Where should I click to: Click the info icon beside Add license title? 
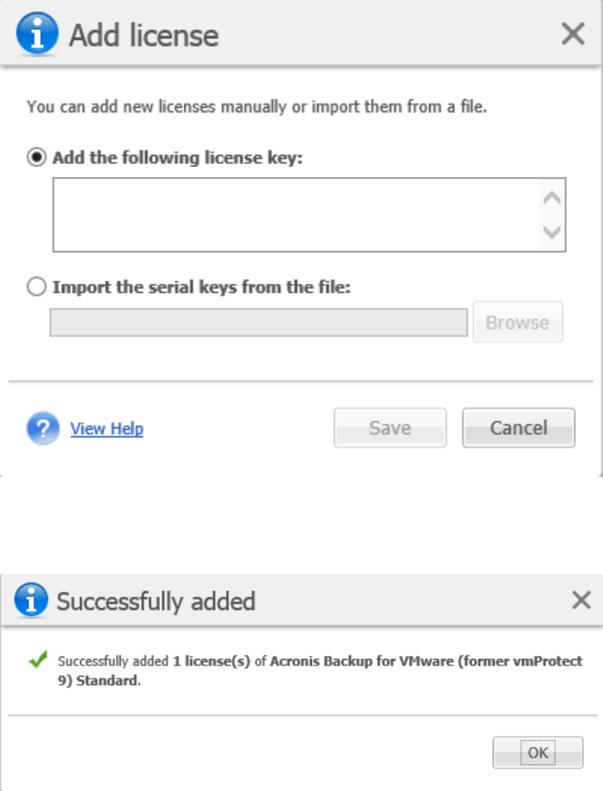[38, 33]
